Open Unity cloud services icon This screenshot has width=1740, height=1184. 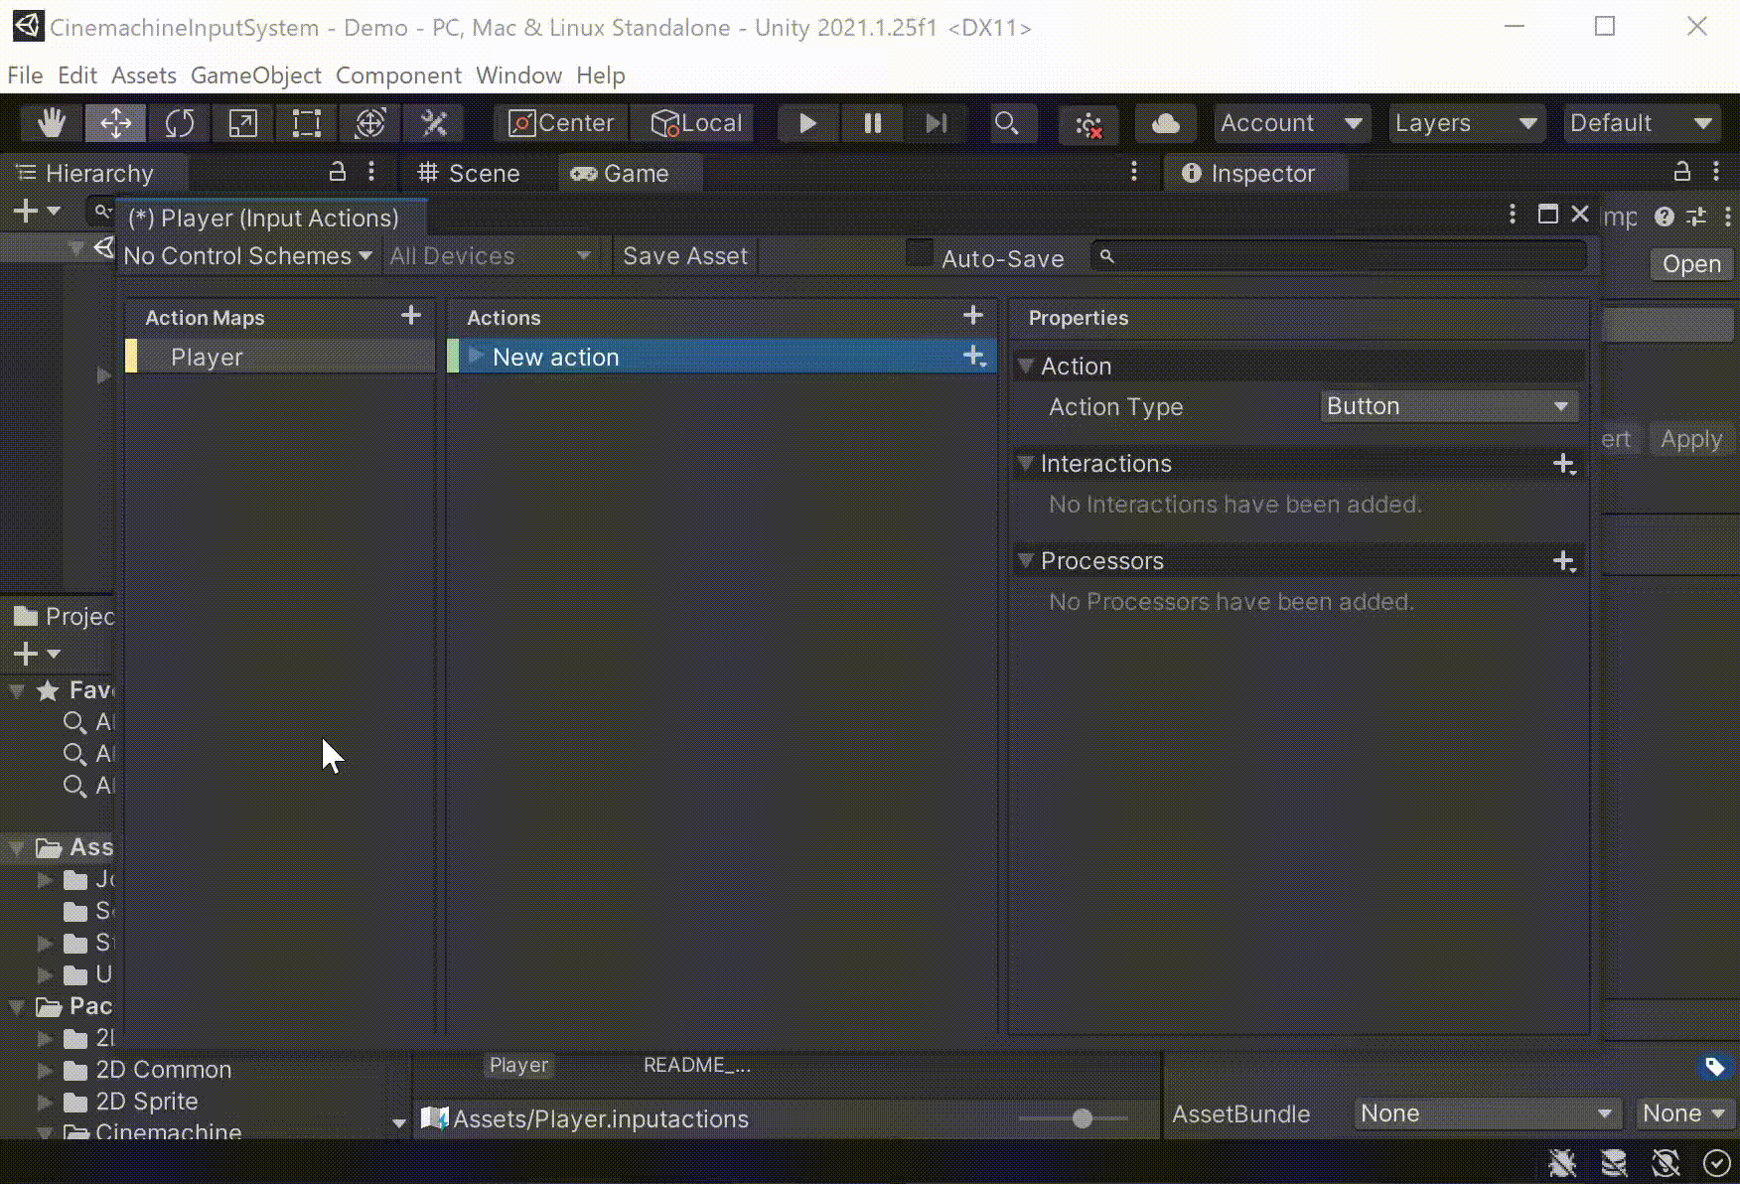click(x=1165, y=123)
